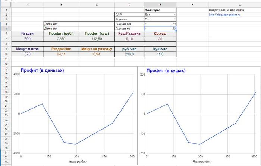The width and height of the screenshot is (261, 166).
Task: Click the 4000 y-axis label of money chart
Action: [x=17, y=74]
